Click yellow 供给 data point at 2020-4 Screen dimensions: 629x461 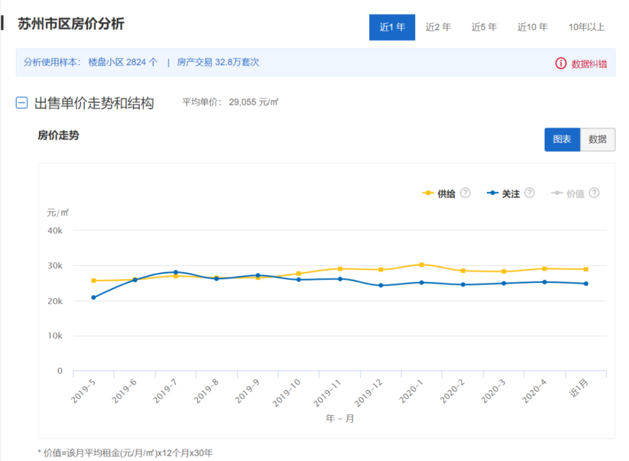coord(544,269)
